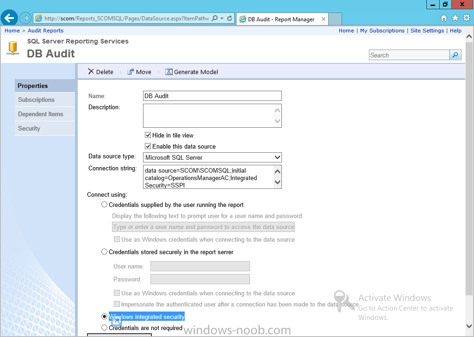Close the DB Audit - Report Manager tab
Screen dimensions: 474x337
pos(324,19)
